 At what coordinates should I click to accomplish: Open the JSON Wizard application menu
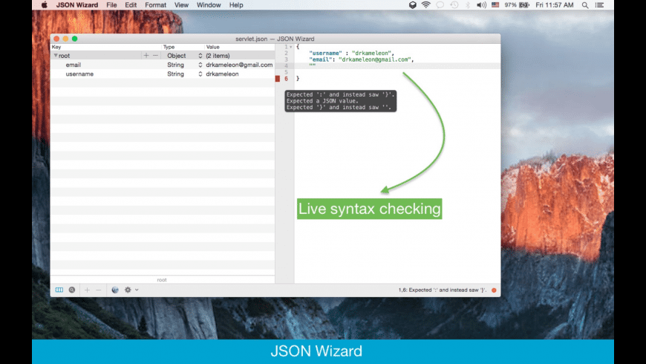(x=77, y=5)
